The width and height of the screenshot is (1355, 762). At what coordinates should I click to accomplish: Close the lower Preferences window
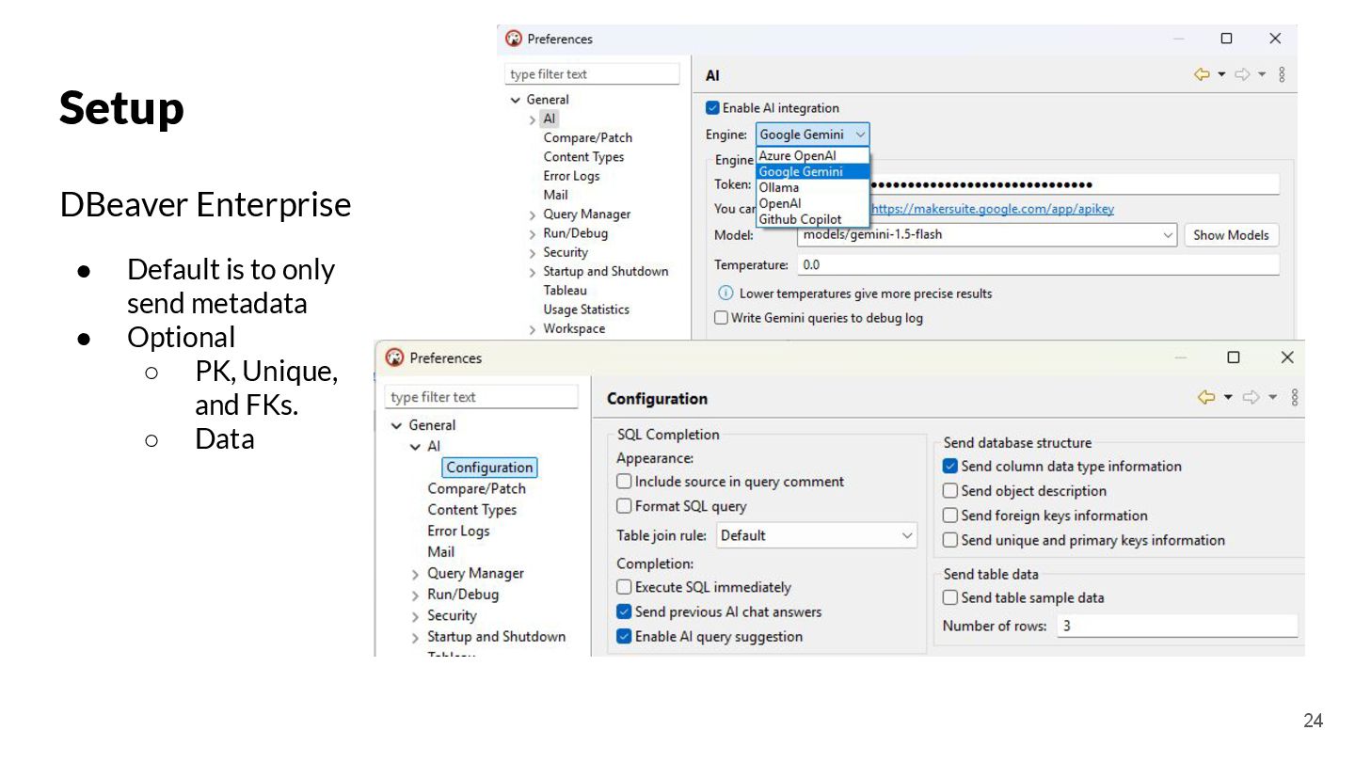pos(1287,357)
